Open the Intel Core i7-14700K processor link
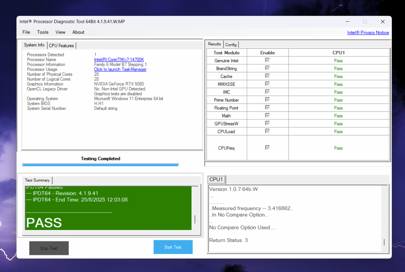This screenshot has width=405, height=272. pyautogui.click(x=119, y=60)
